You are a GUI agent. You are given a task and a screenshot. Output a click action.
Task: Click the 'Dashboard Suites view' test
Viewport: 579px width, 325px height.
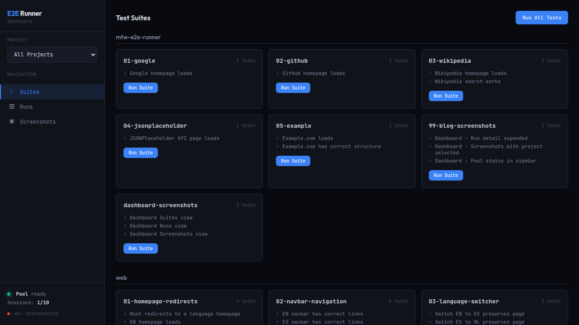[161, 218]
